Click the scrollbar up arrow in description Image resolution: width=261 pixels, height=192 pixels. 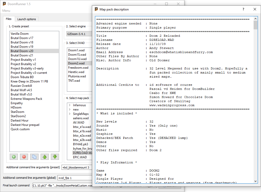pos(255,19)
